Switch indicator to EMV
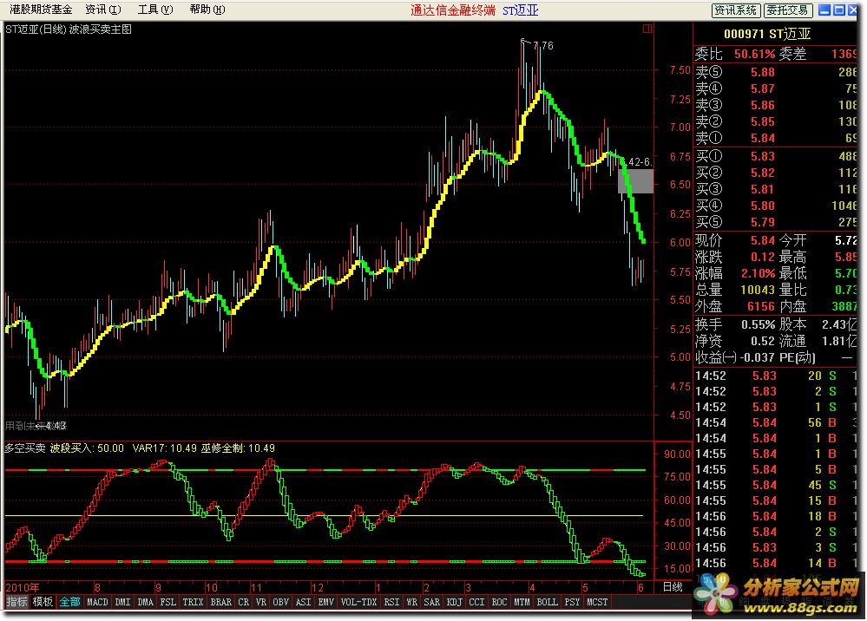867x621 pixels. (x=326, y=602)
